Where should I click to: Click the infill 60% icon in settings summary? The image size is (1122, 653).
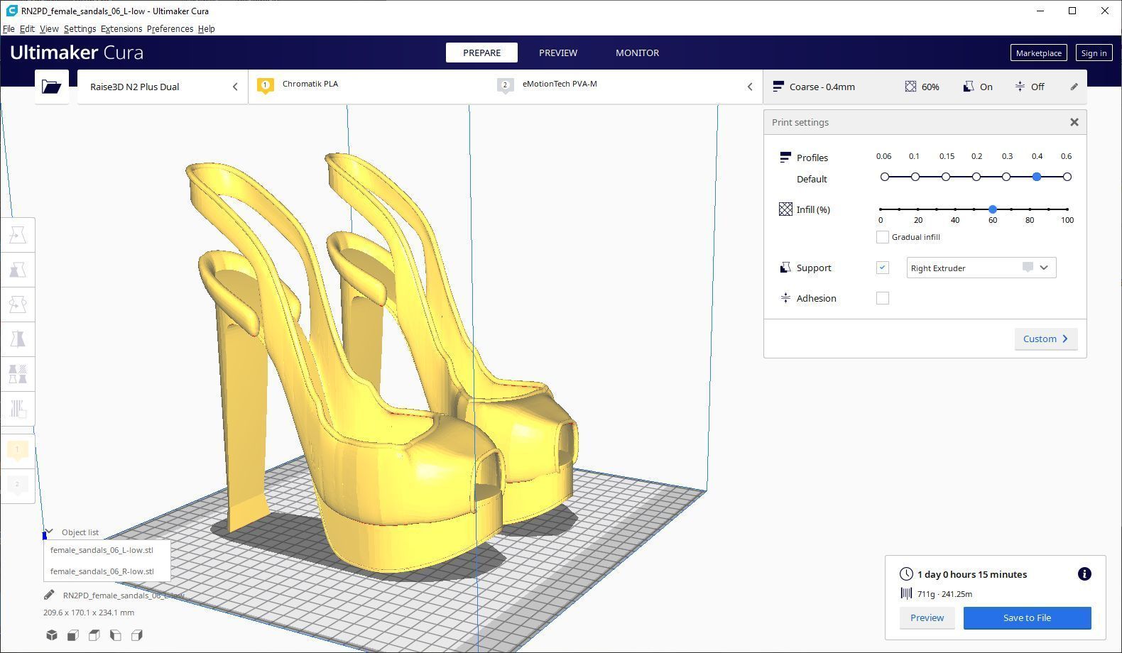[x=910, y=87]
